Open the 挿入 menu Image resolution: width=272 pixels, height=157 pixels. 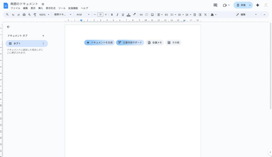pos(40,8)
